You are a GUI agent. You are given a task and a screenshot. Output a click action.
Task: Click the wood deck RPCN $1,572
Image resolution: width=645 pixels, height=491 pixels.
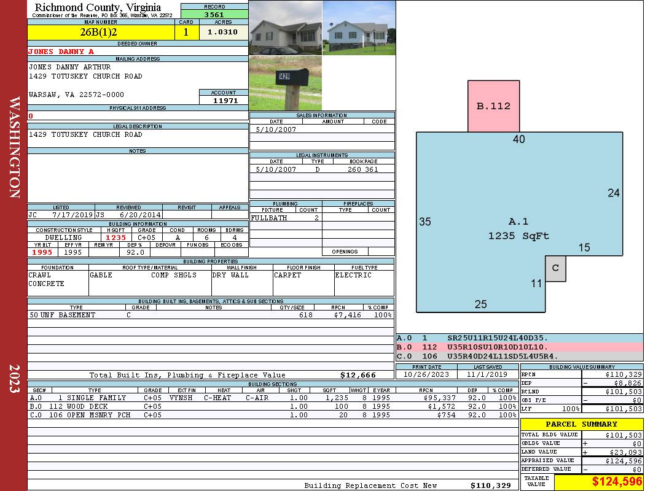(442, 406)
